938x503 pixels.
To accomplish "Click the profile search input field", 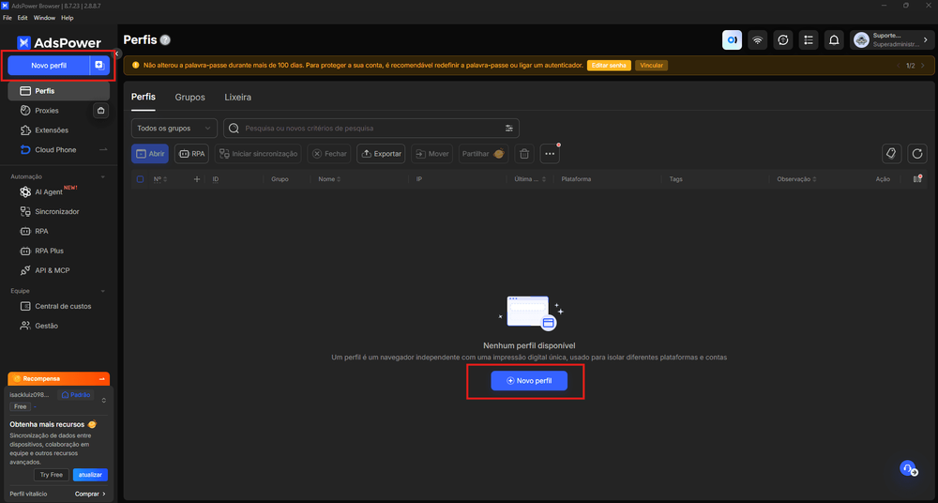I will [371, 129].
